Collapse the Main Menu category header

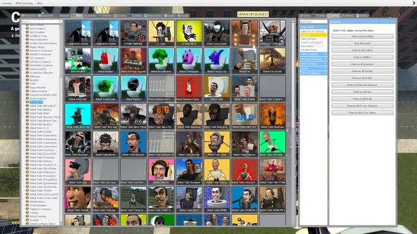pyautogui.click(x=313, y=27)
